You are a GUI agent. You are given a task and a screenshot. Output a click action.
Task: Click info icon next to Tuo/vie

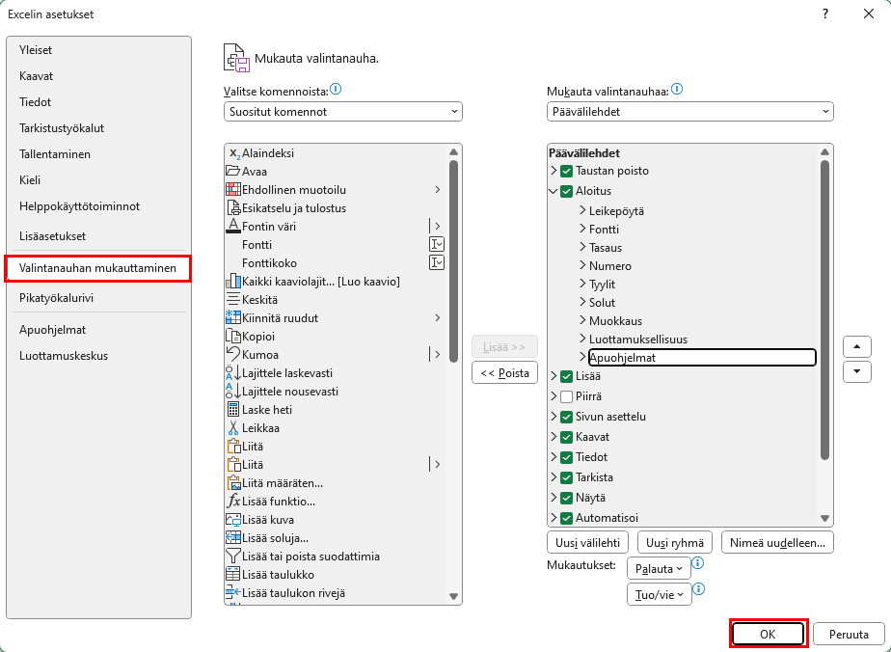[x=699, y=589]
